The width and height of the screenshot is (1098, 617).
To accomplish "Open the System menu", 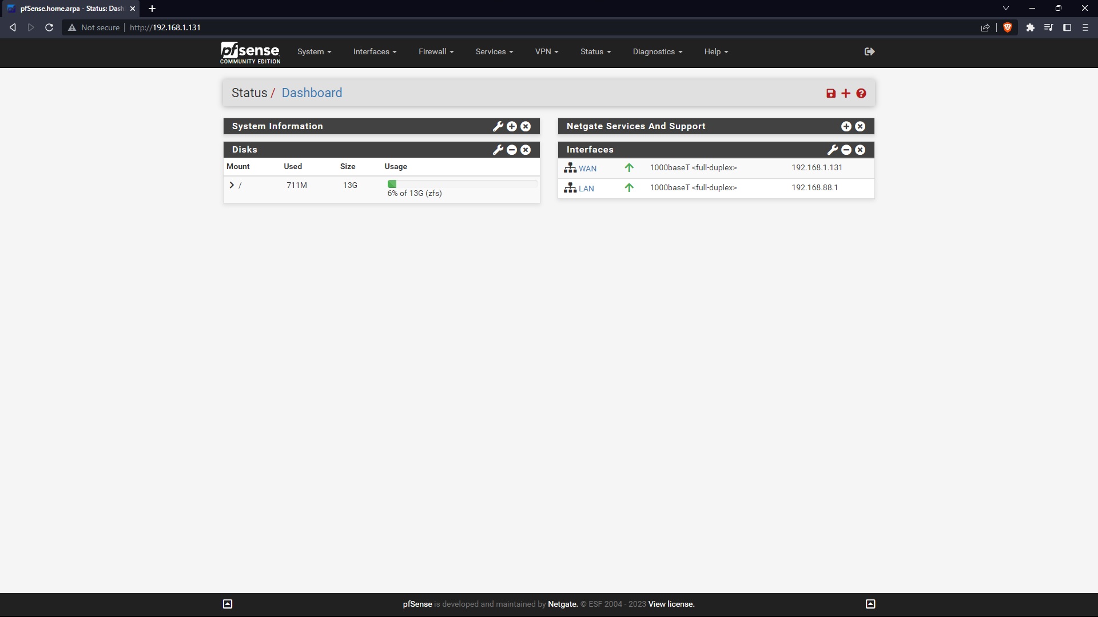I will coord(314,51).
